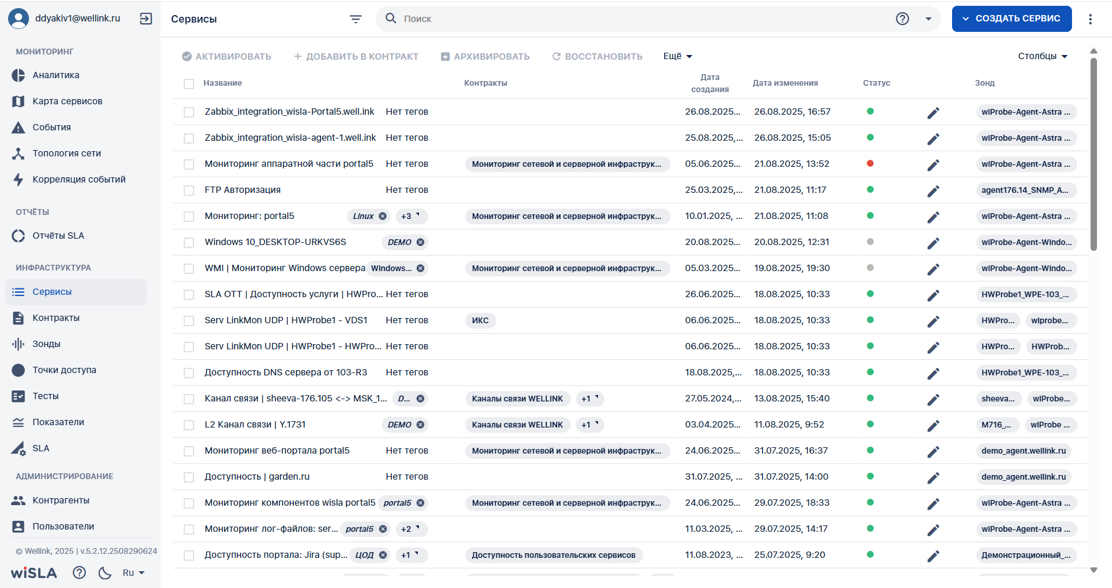Image resolution: width=1112 pixels, height=588 pixels.
Task: Click the vertical scrollbar thumb
Action: point(1093,154)
